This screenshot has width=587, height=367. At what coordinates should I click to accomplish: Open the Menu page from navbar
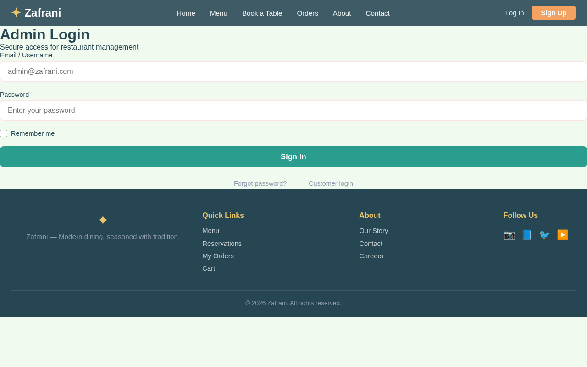tap(219, 13)
